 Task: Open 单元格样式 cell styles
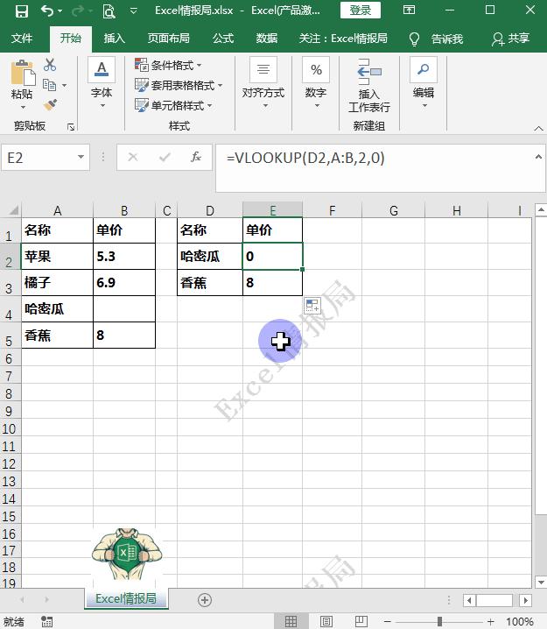click(173, 105)
